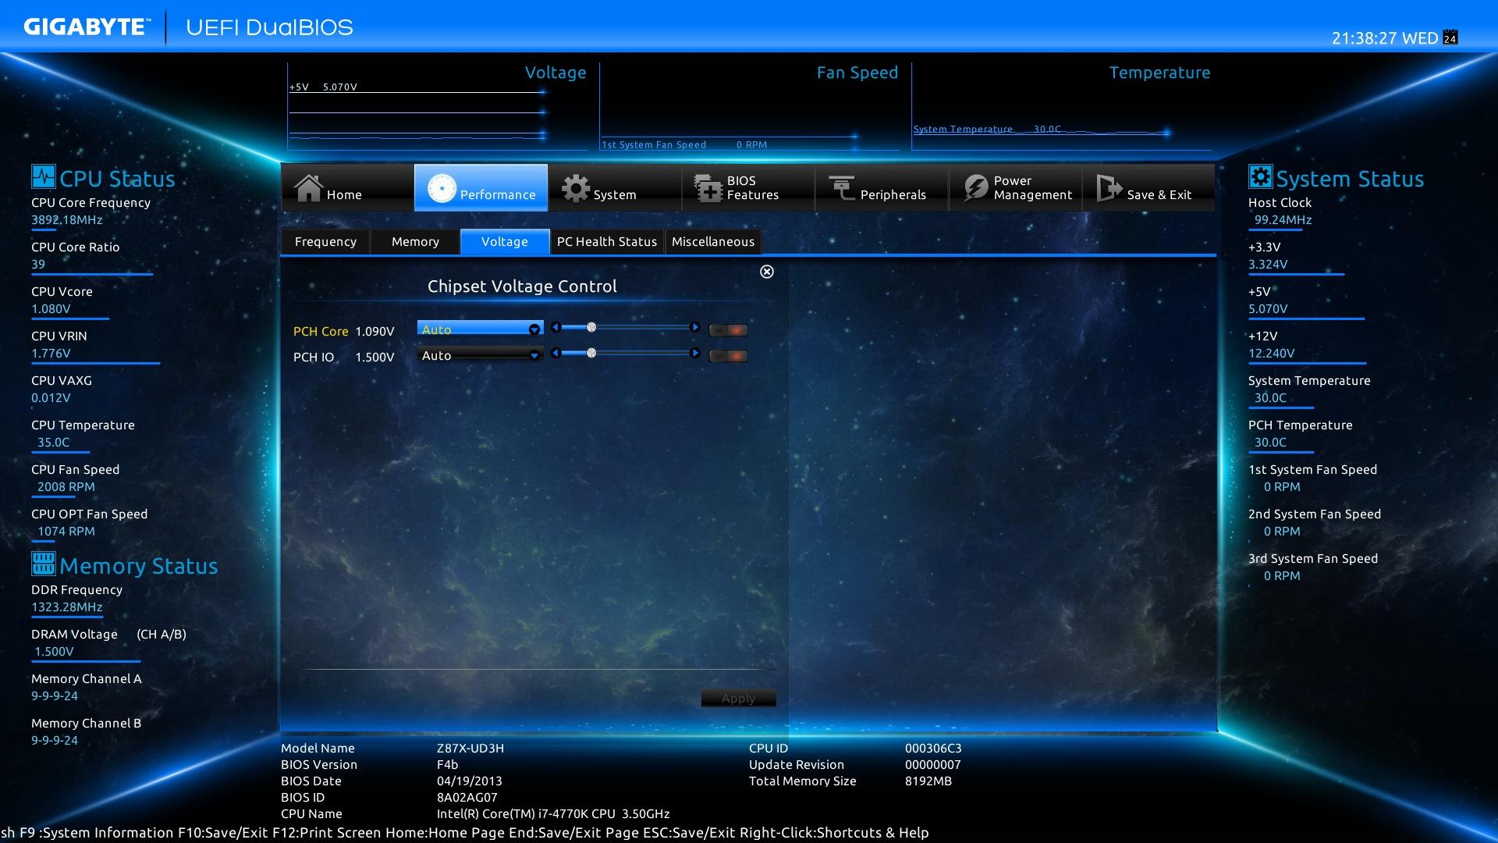Decrease PCH IO voltage with left arrow

pyautogui.click(x=556, y=353)
